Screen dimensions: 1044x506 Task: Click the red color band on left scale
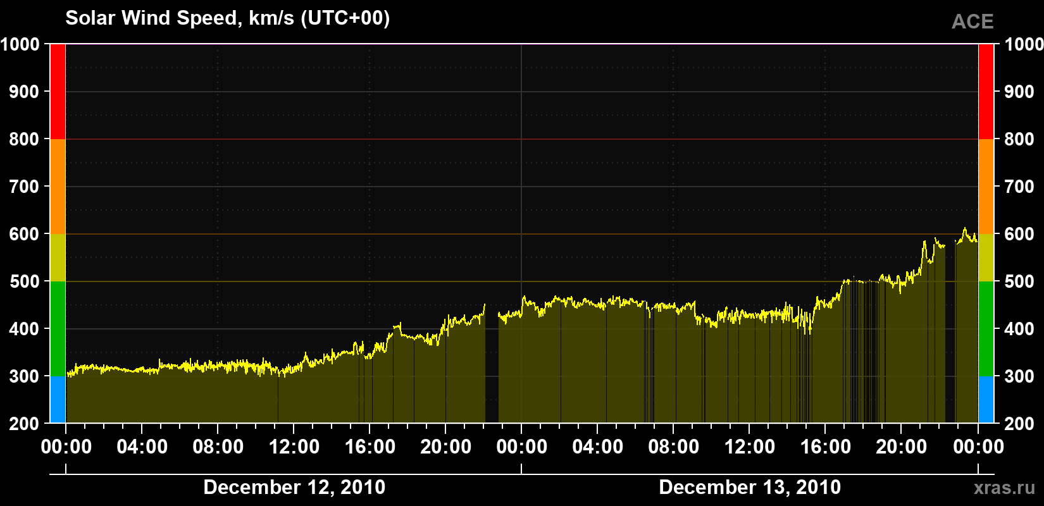58,92
